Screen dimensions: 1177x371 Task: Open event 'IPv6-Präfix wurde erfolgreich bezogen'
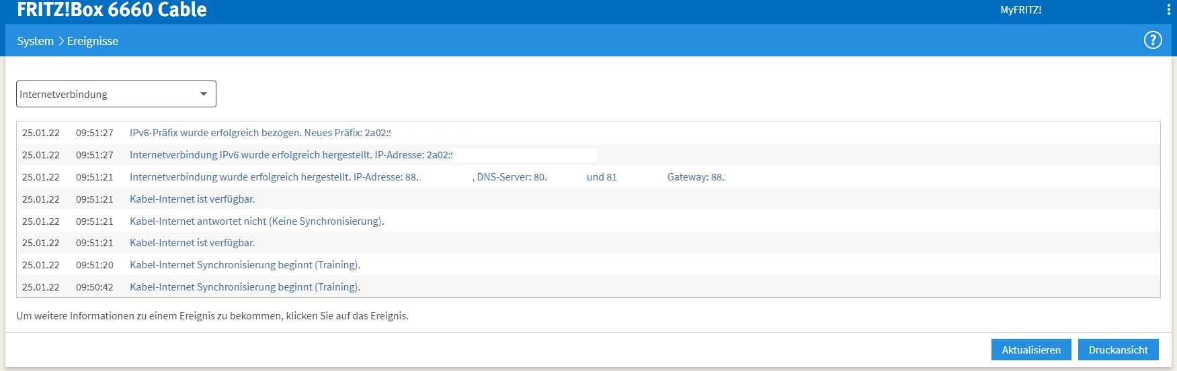tap(260, 133)
